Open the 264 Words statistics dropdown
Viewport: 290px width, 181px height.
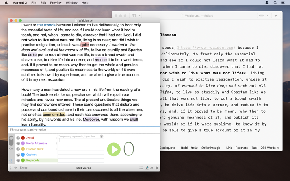270,148
